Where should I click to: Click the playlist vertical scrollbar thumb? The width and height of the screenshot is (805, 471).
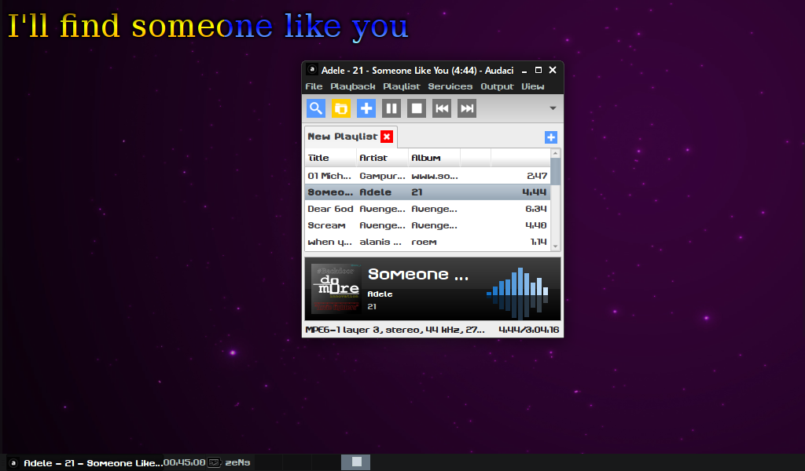tap(555, 171)
